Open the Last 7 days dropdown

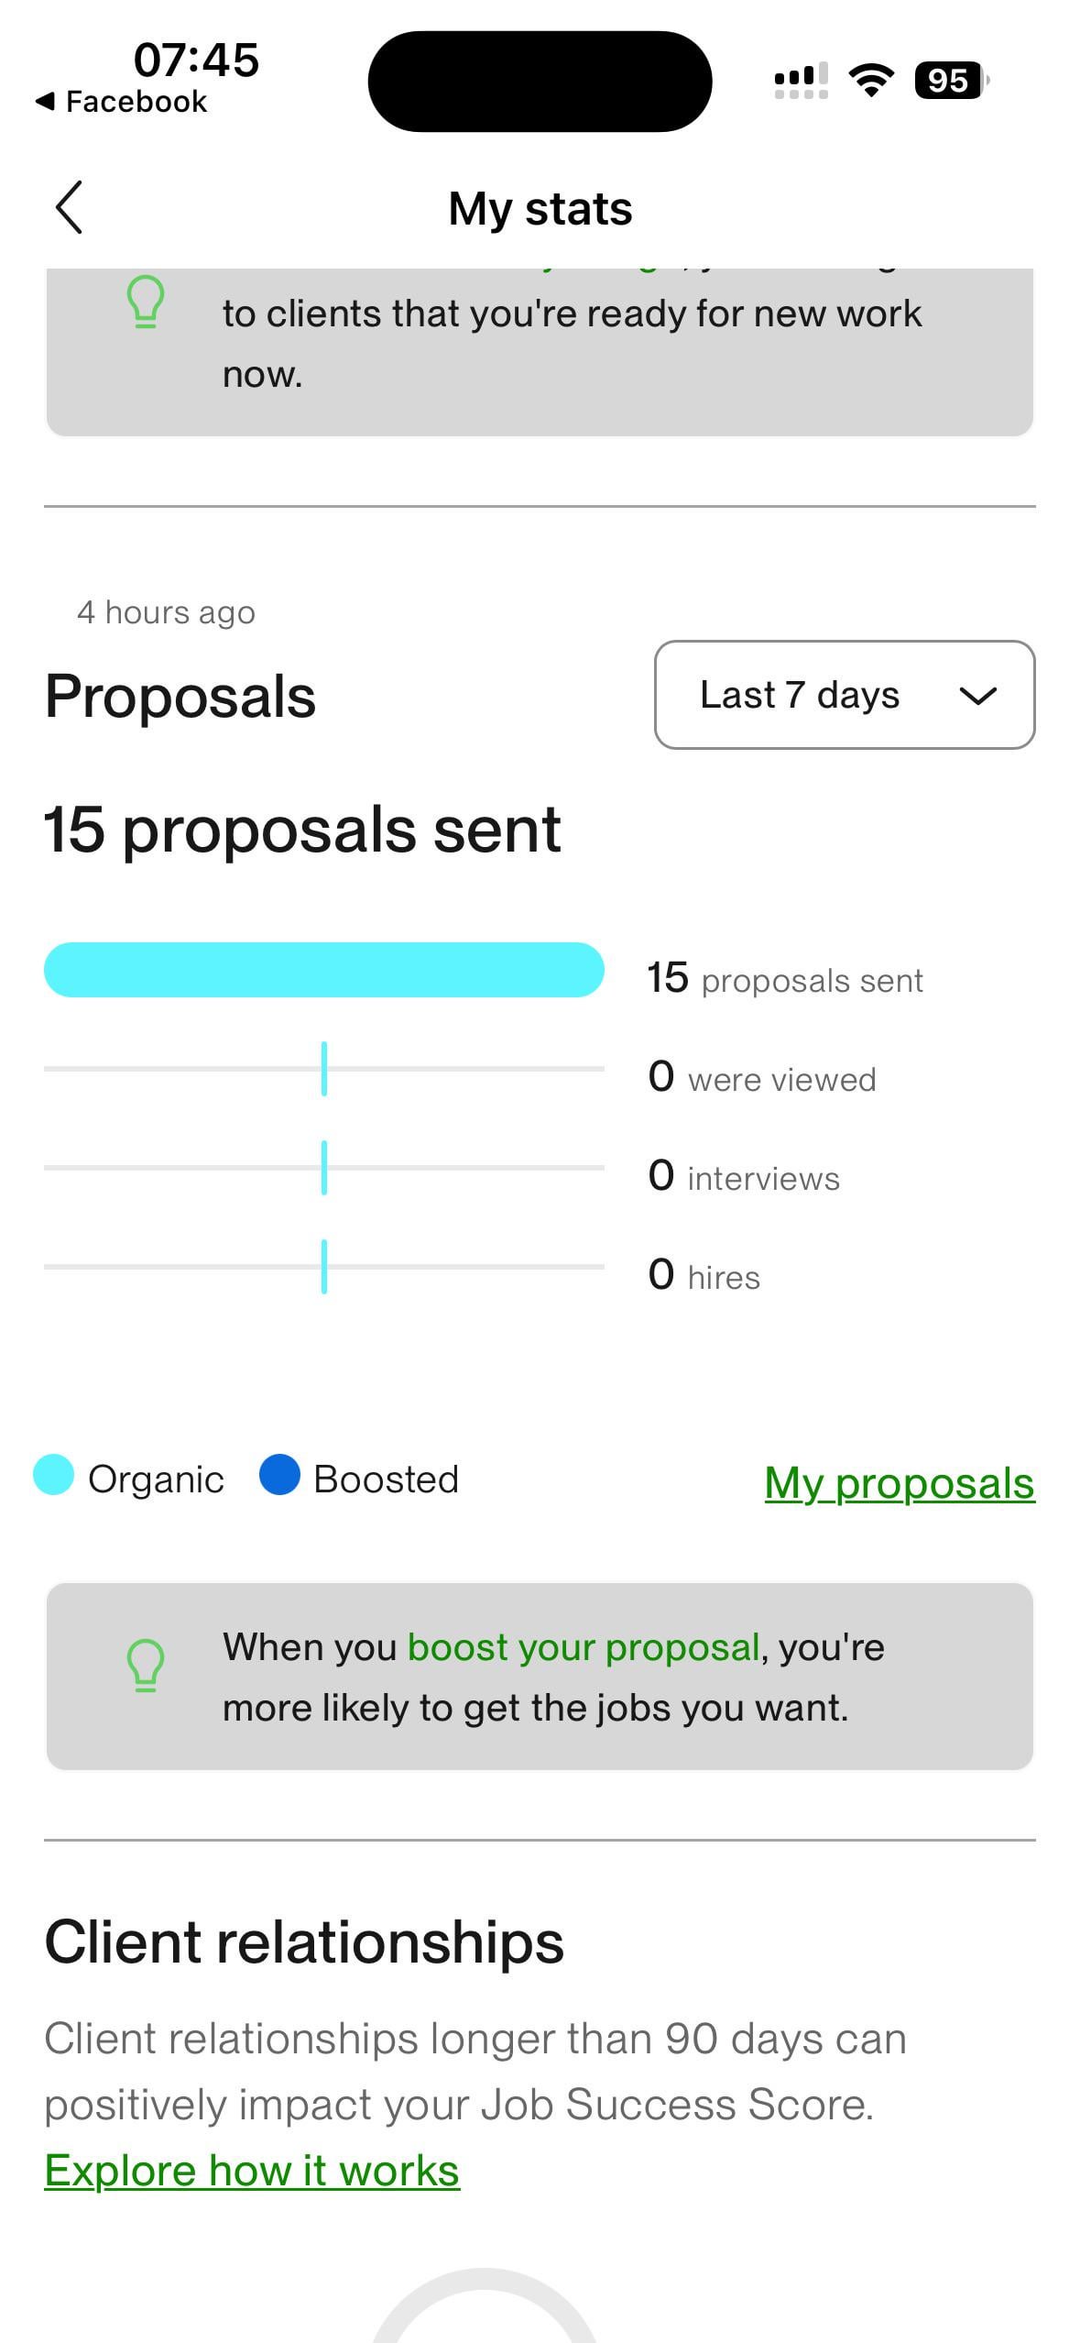844,695
